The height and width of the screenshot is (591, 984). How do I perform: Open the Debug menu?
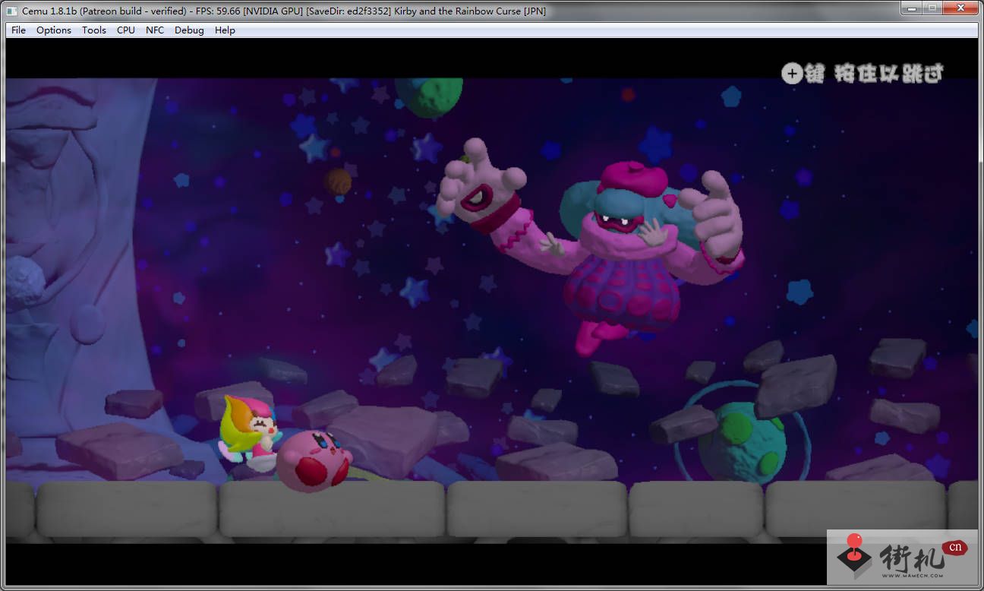189,30
